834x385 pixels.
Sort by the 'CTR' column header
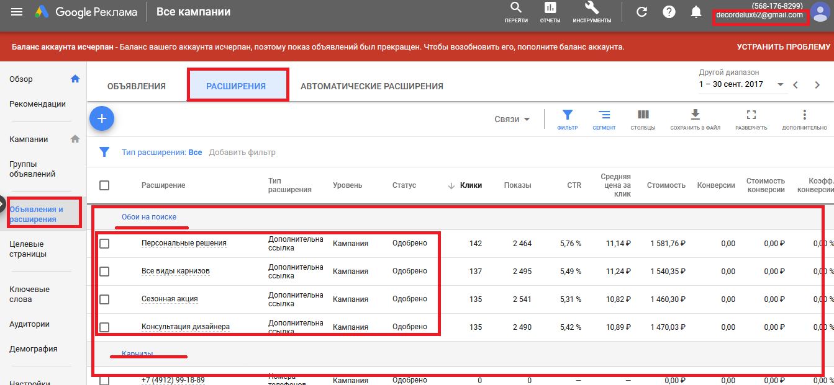click(574, 185)
